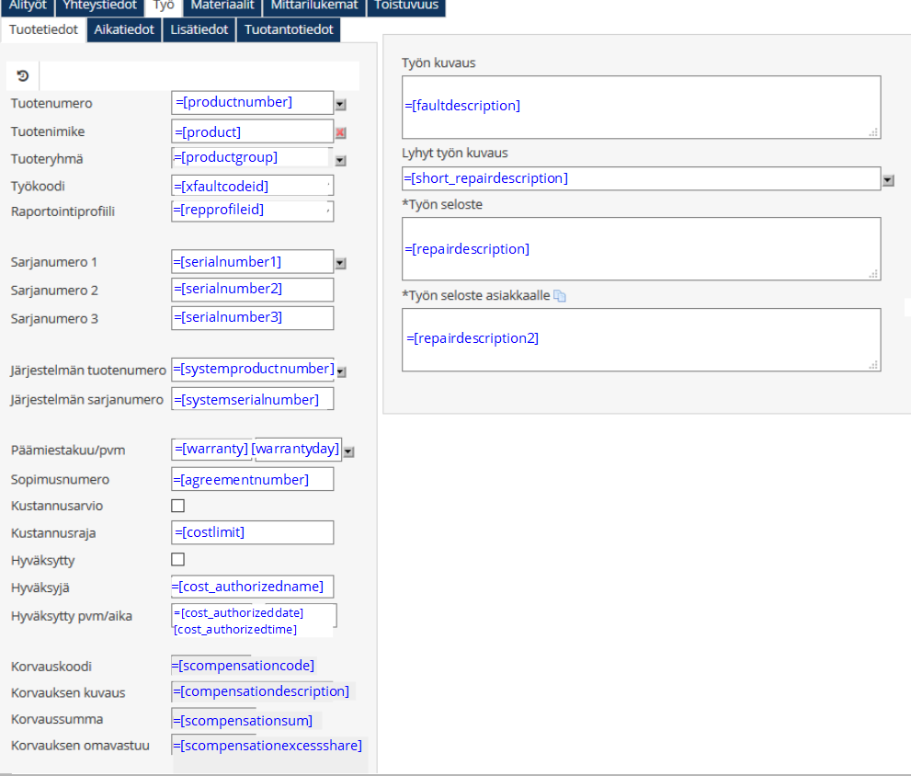This screenshot has width=911, height=776.
Task: Toggle the Kustannusarvio checkbox
Action: click(178, 506)
